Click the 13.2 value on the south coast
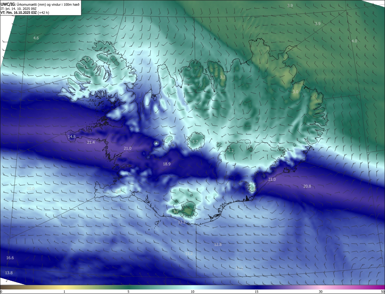The width and height of the screenshot is (385, 294). click(182, 222)
